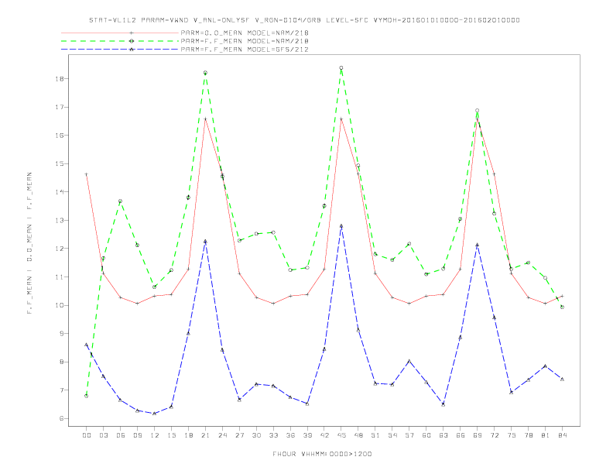
Task: Click the y-axis tick label 16
Action: (60, 136)
